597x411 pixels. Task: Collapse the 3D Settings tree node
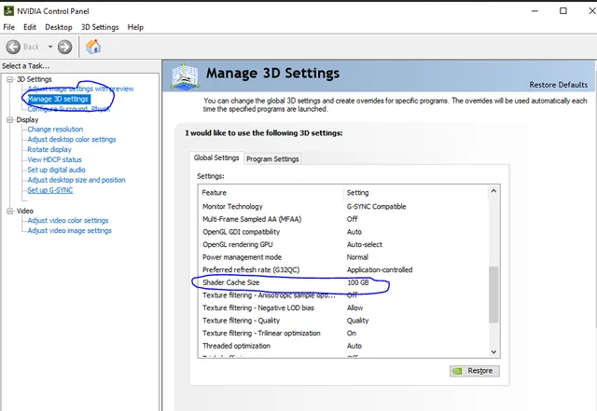tap(9, 79)
